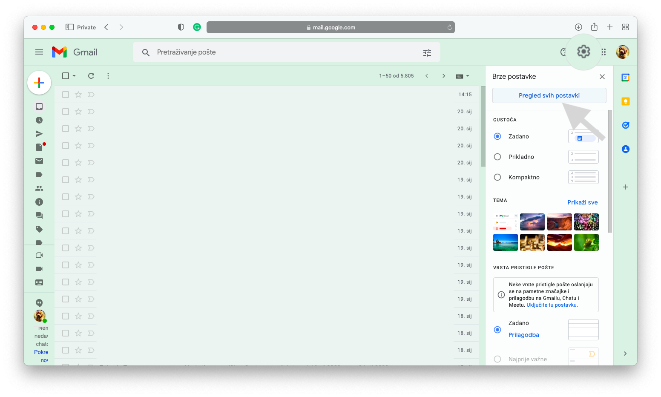Tick checkbox of the 14:15 email
This screenshot has height=397, width=661.
click(x=66, y=95)
